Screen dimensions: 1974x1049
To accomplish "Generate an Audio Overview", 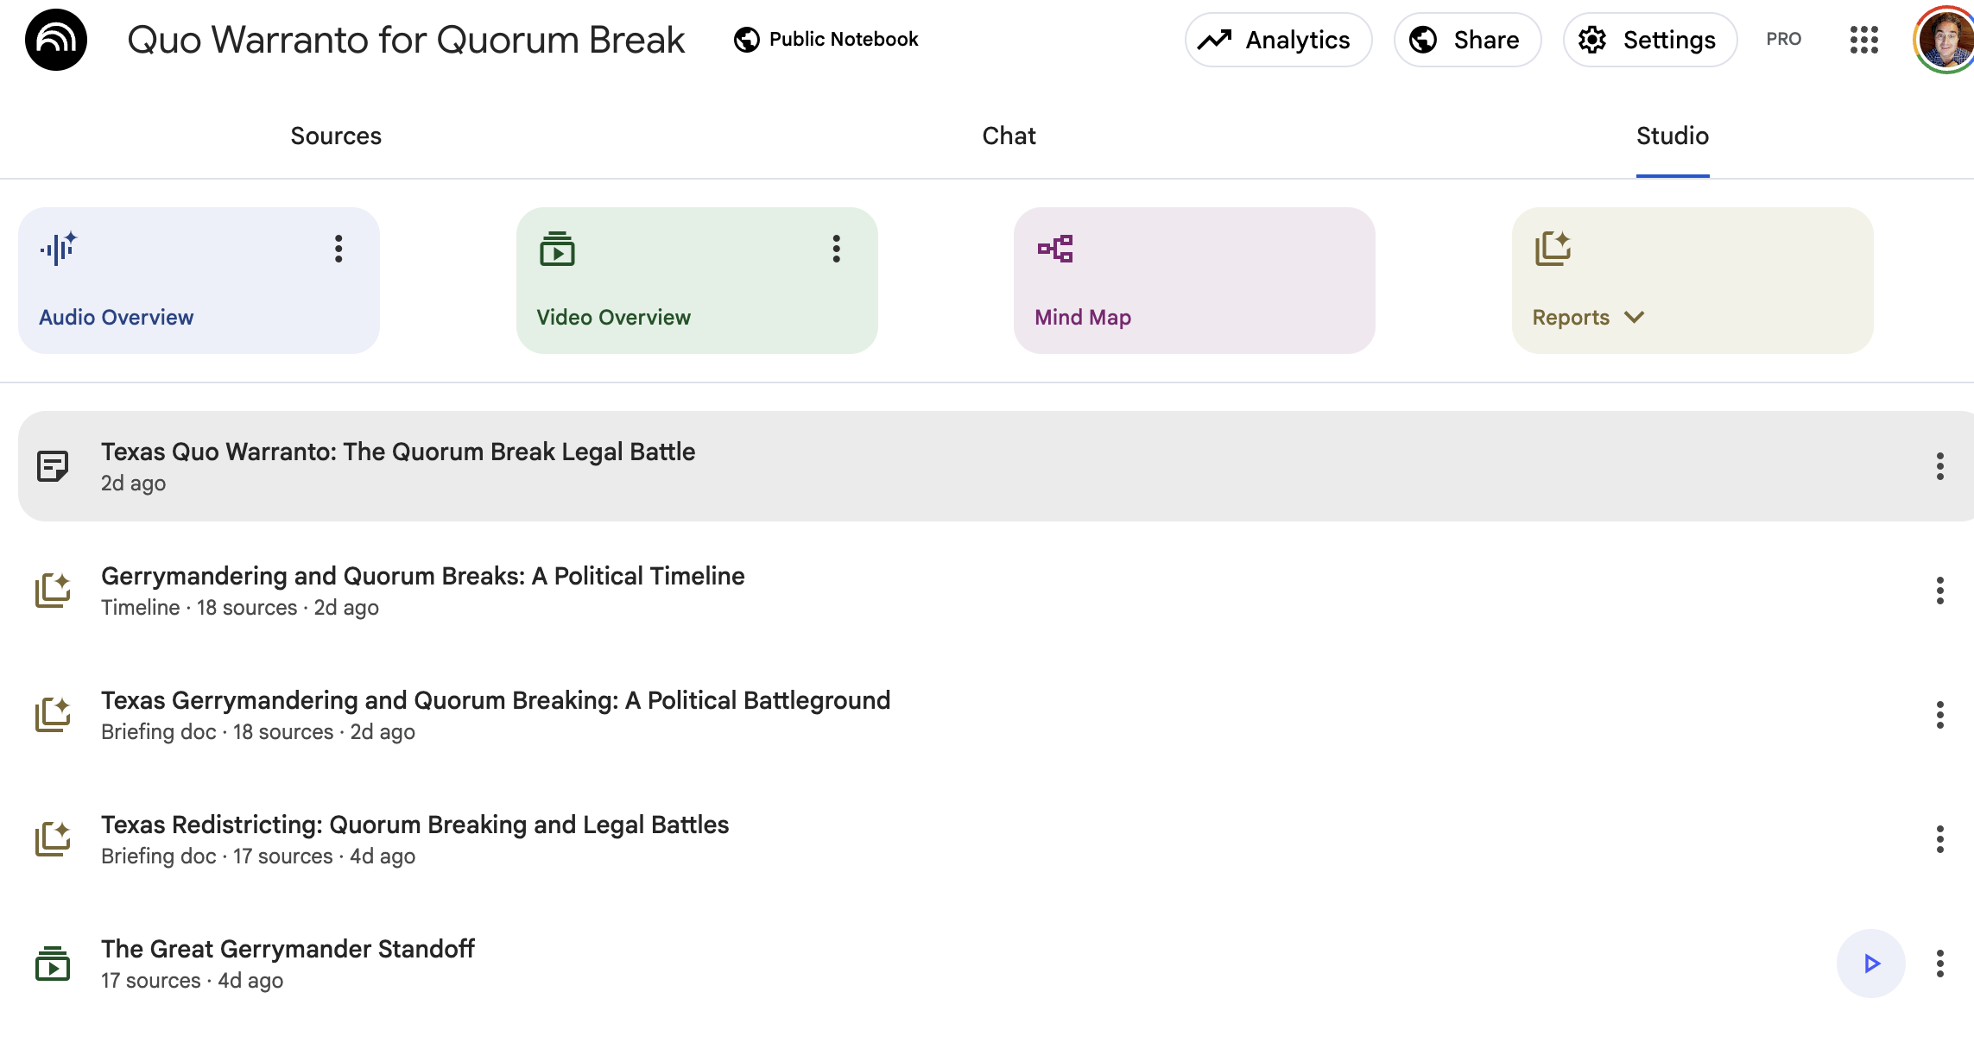I will (199, 280).
